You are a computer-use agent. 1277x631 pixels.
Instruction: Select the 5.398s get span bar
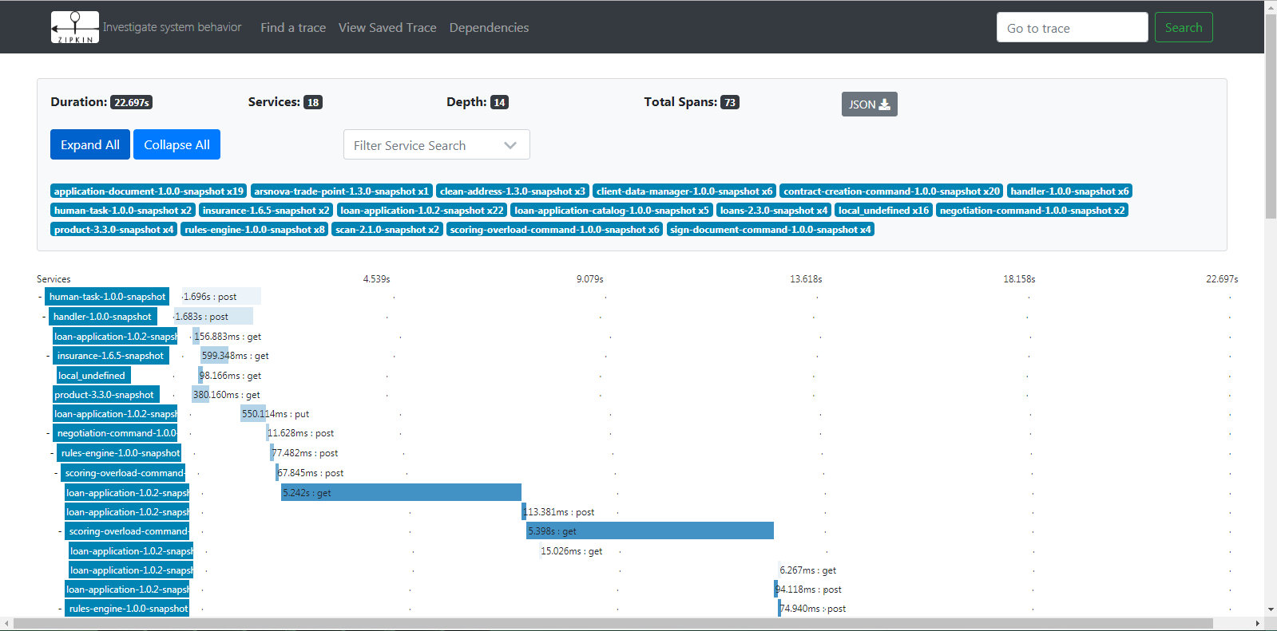tap(650, 531)
